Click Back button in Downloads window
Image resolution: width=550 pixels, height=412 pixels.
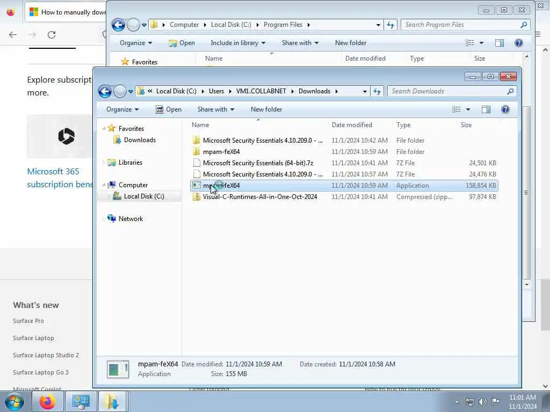(105, 91)
